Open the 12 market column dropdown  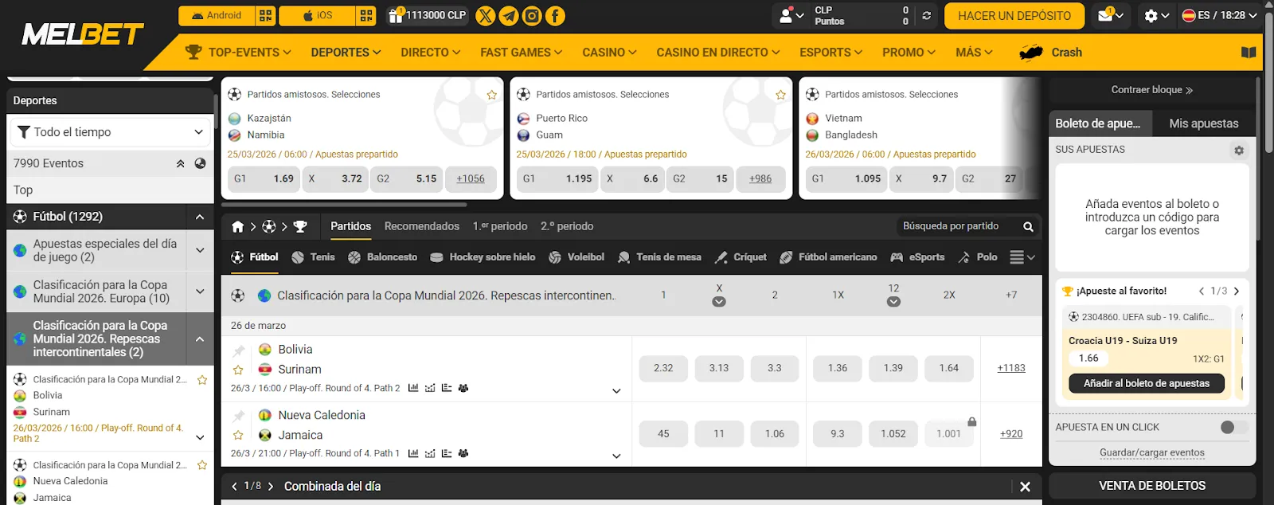pos(893,302)
